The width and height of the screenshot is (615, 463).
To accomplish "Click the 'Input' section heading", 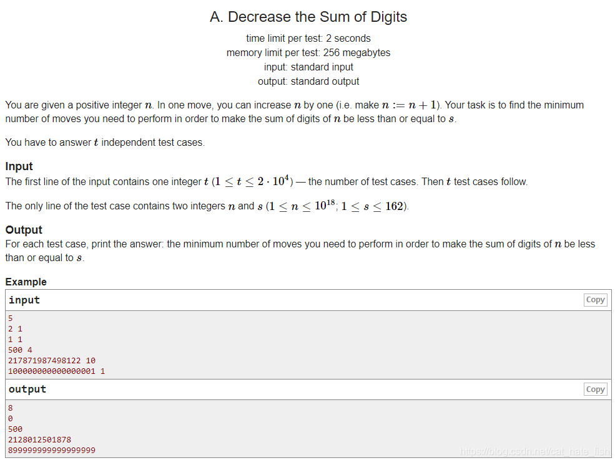I will click(19, 166).
